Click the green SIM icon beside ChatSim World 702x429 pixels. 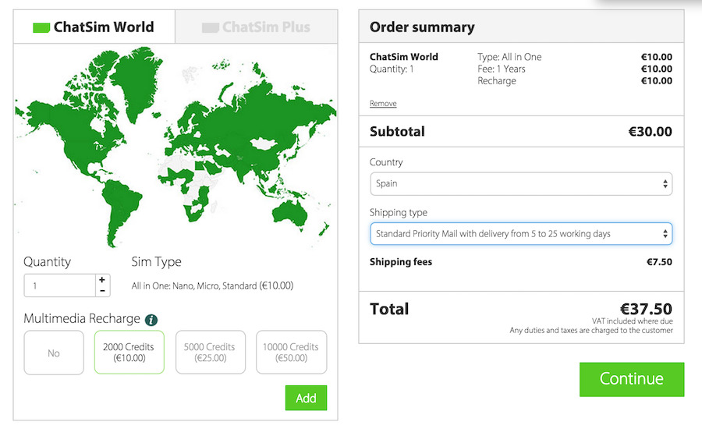41,27
